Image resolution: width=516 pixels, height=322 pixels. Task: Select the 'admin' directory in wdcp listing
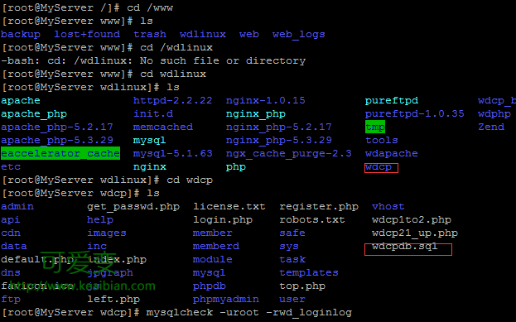pos(17,207)
